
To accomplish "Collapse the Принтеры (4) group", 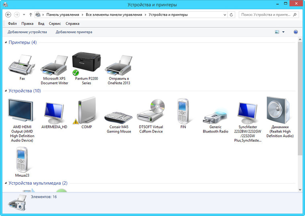I will pyautogui.click(x=6, y=42).
